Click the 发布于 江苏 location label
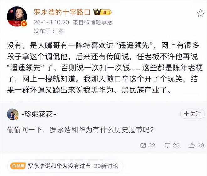The width and height of the screenshot is (207, 176). click(49, 31)
